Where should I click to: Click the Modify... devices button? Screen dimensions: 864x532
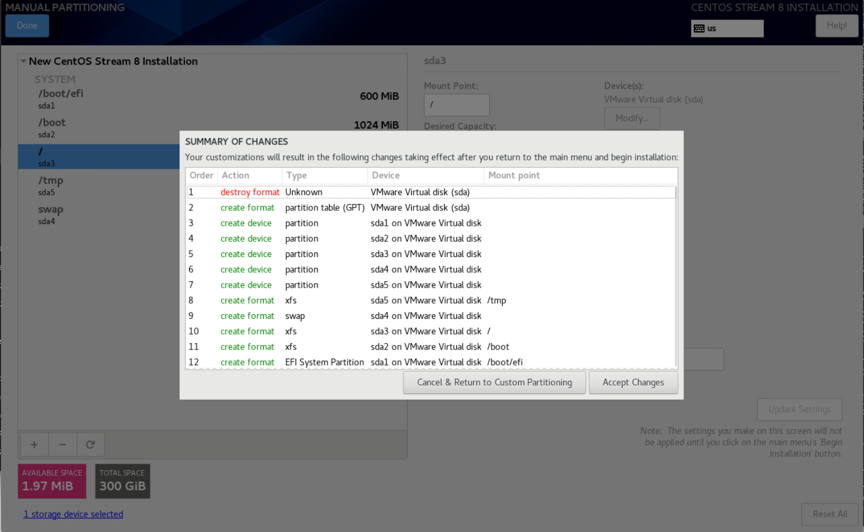point(632,118)
